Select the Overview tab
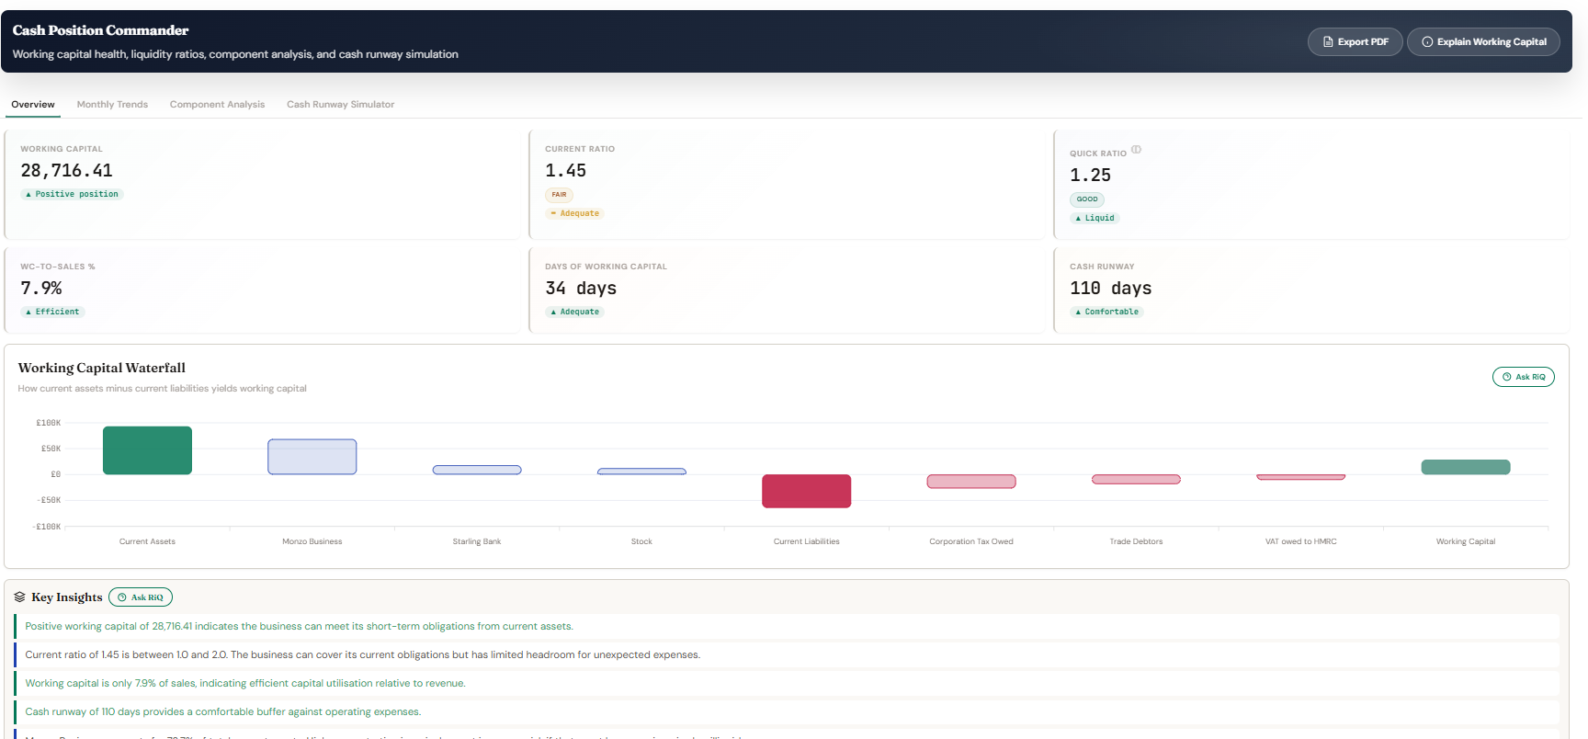The width and height of the screenshot is (1588, 739). point(33,105)
